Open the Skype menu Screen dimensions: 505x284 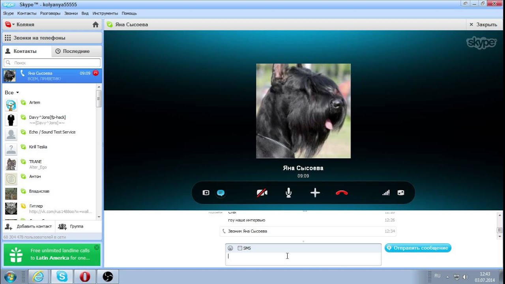point(8,13)
